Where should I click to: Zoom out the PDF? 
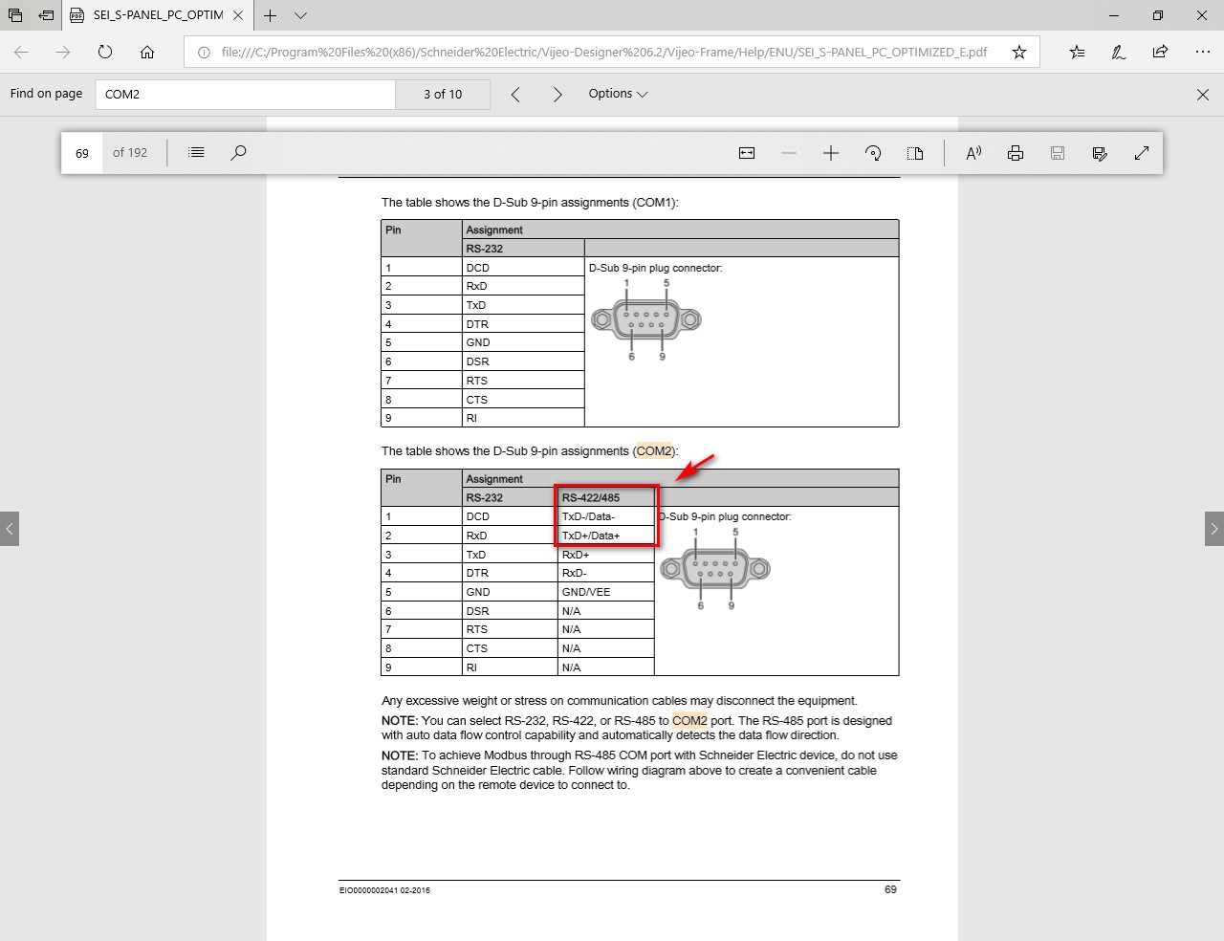pyautogui.click(x=789, y=153)
